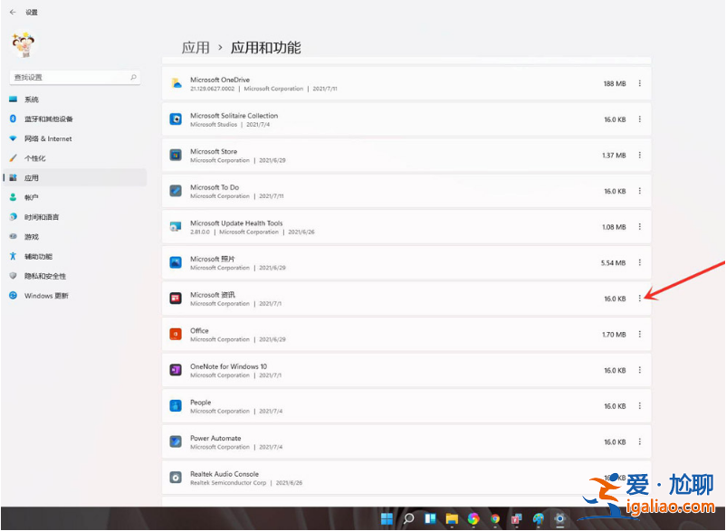Go back using the back arrow
Image resolution: width=726 pixels, height=531 pixels.
[x=13, y=13]
